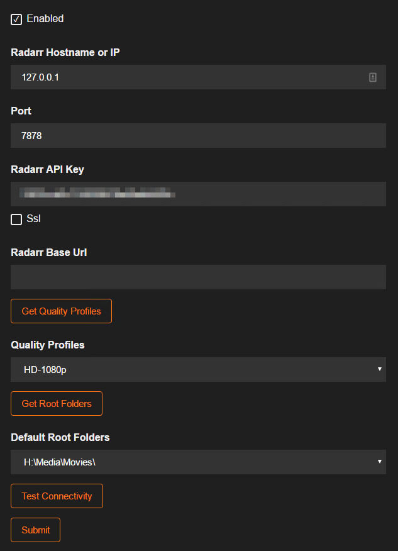This screenshot has width=398, height=551.
Task: Click the Quality Profiles dropdown arrow
Action: coord(380,370)
